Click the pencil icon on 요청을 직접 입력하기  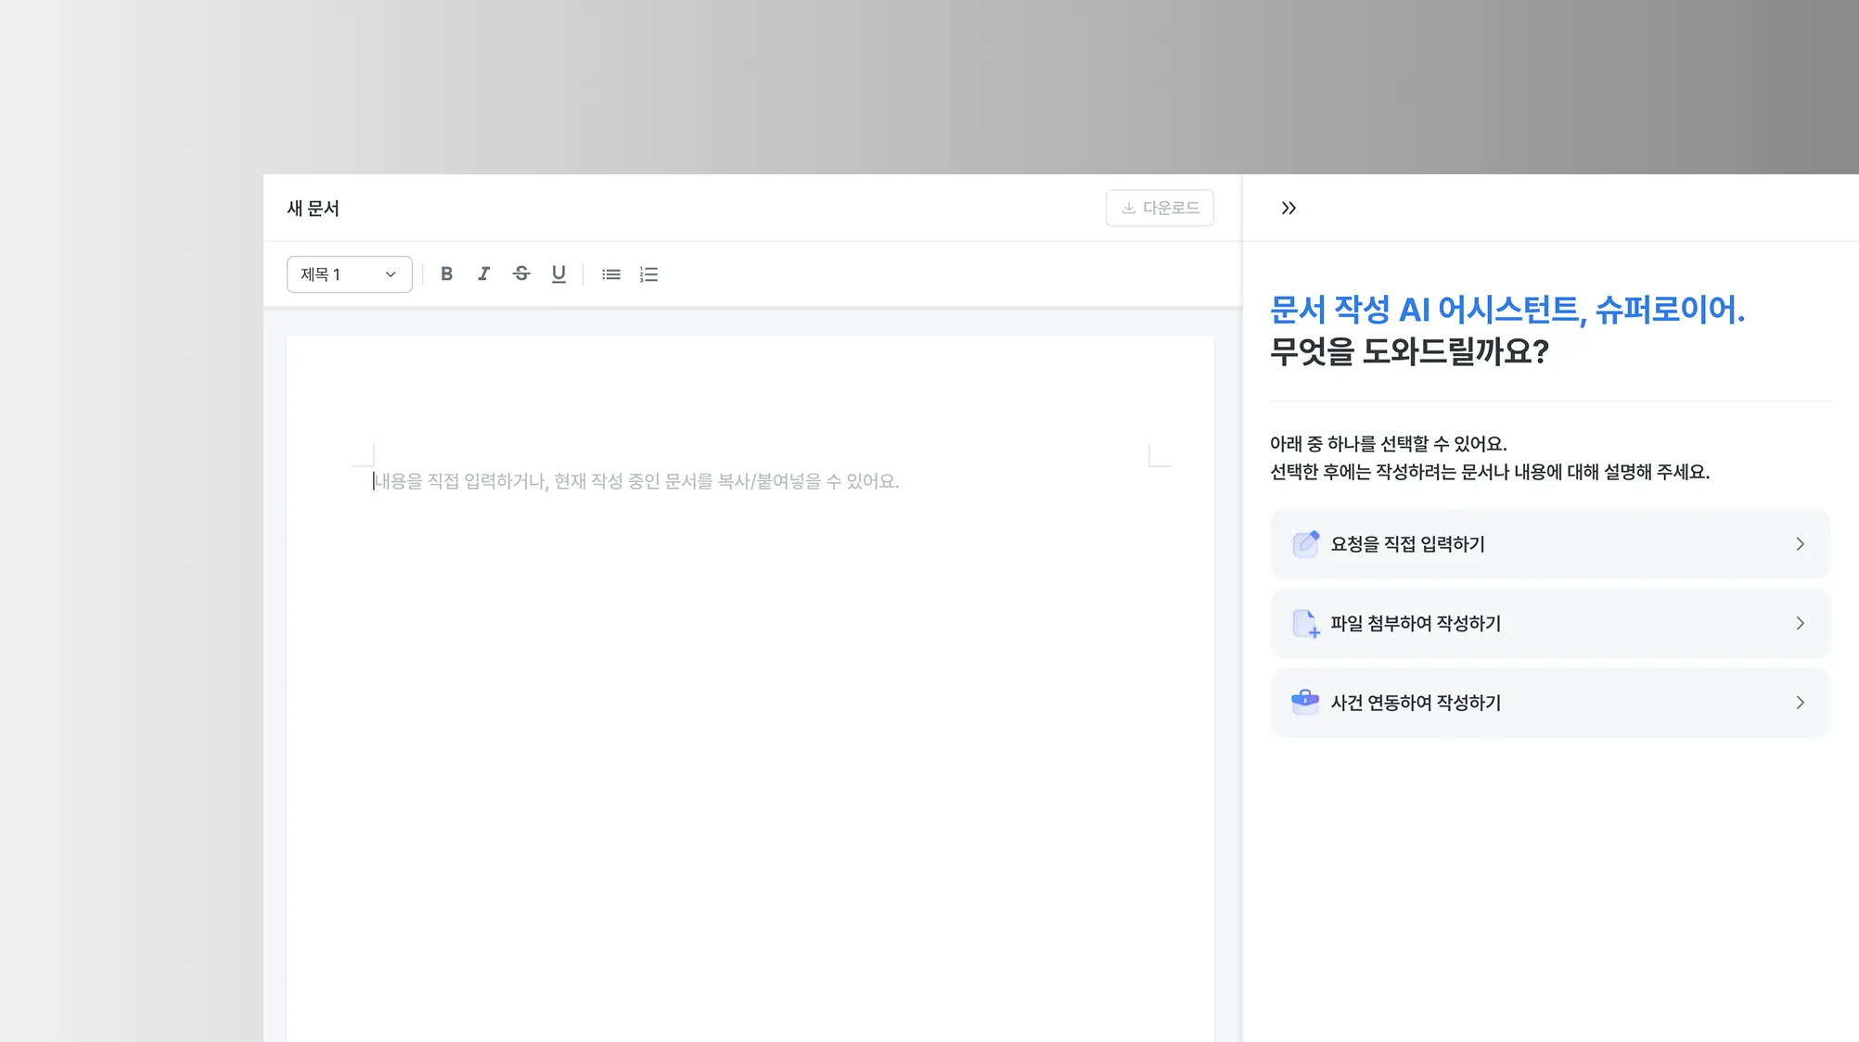(x=1305, y=543)
